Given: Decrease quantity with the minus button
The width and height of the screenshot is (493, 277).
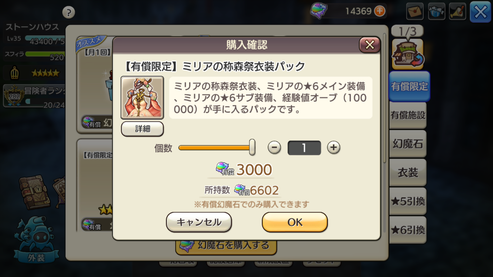Looking at the screenshot, I should pyautogui.click(x=274, y=147).
